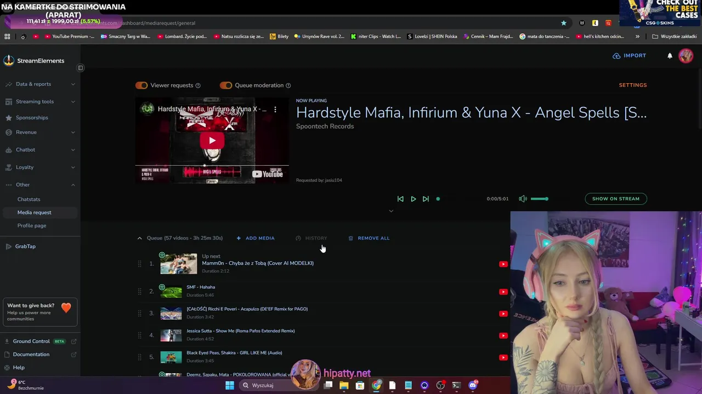Collapse the Queue list chevron
Screen dimensions: 702x394
pos(139,238)
